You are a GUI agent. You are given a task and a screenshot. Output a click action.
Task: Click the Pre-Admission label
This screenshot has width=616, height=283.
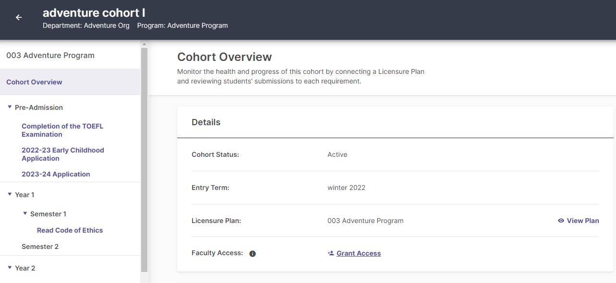[x=39, y=107]
